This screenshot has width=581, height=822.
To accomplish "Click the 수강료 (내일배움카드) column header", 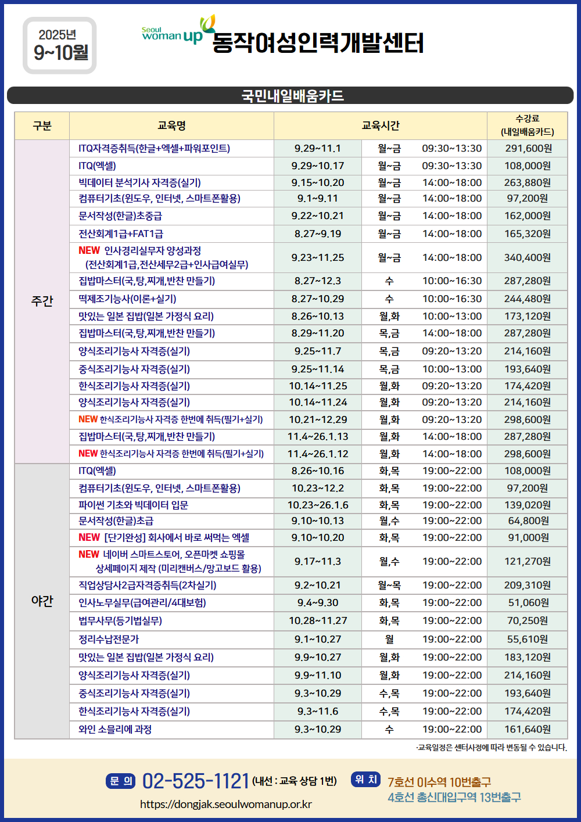I will pos(528,126).
